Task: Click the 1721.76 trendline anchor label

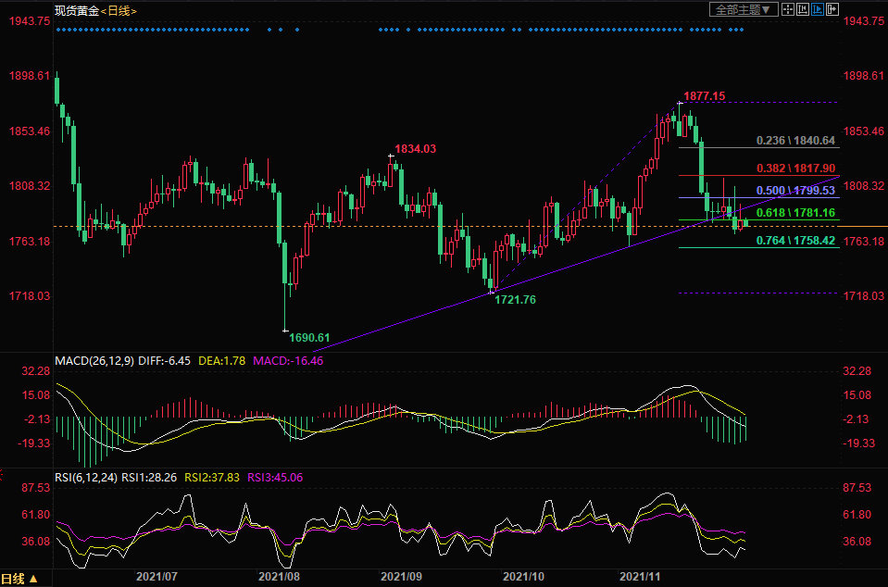Action: [x=514, y=300]
